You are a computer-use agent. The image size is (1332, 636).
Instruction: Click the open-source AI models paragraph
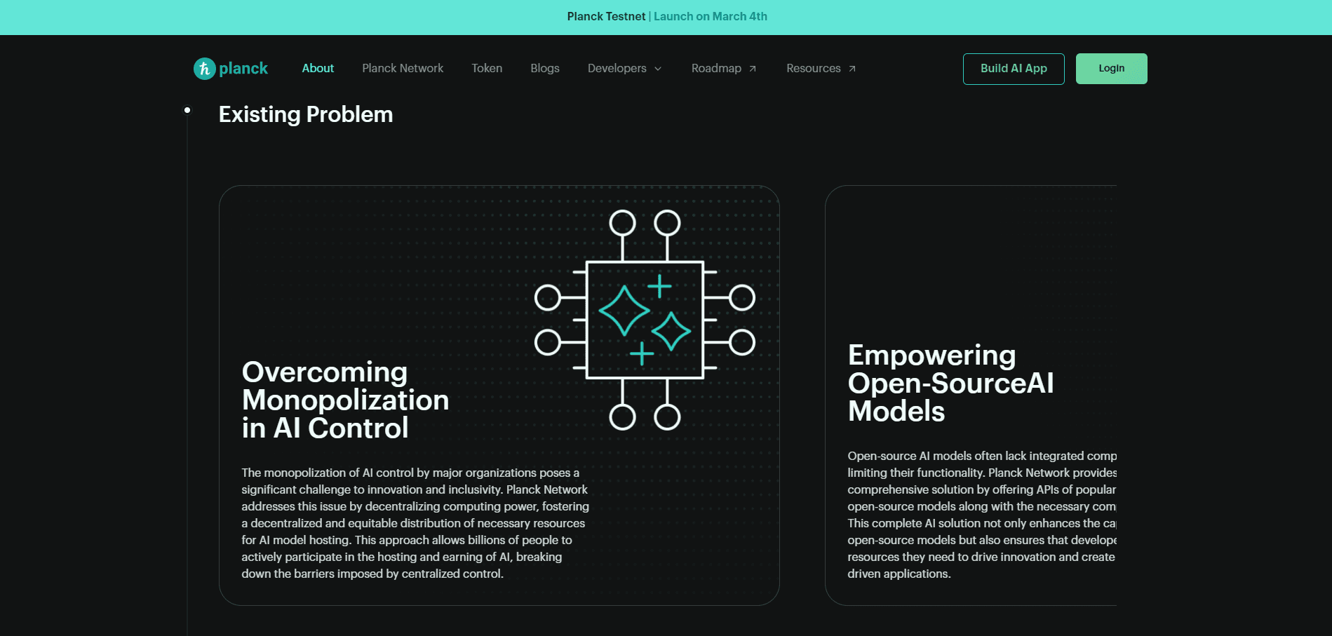[982, 515]
